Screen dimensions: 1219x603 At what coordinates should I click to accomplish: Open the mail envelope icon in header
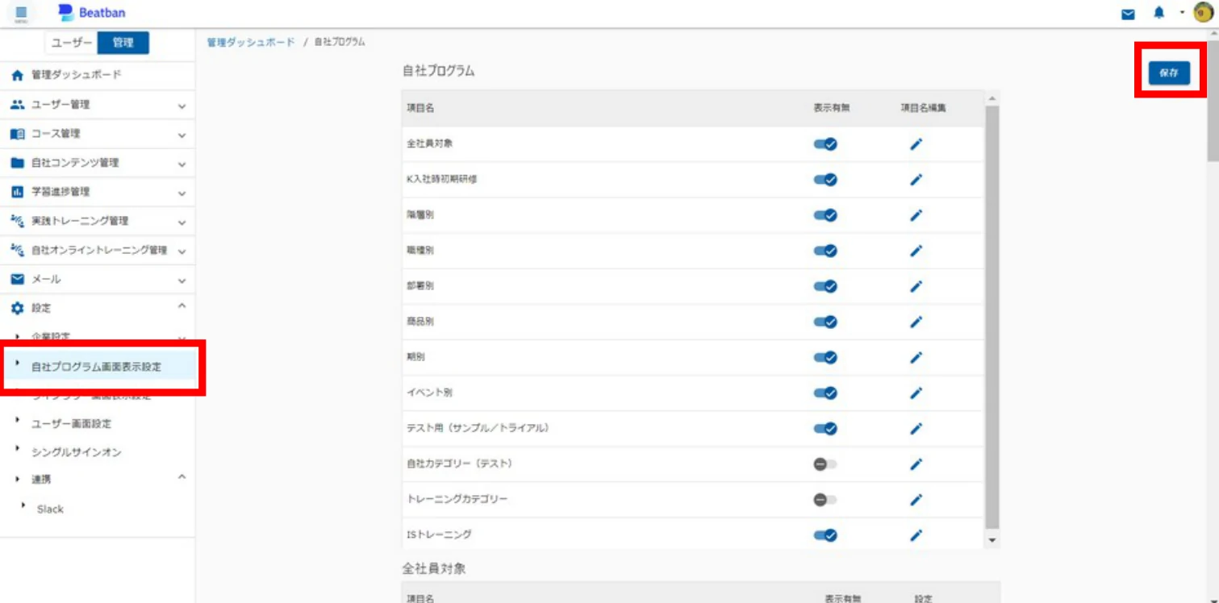[1128, 14]
